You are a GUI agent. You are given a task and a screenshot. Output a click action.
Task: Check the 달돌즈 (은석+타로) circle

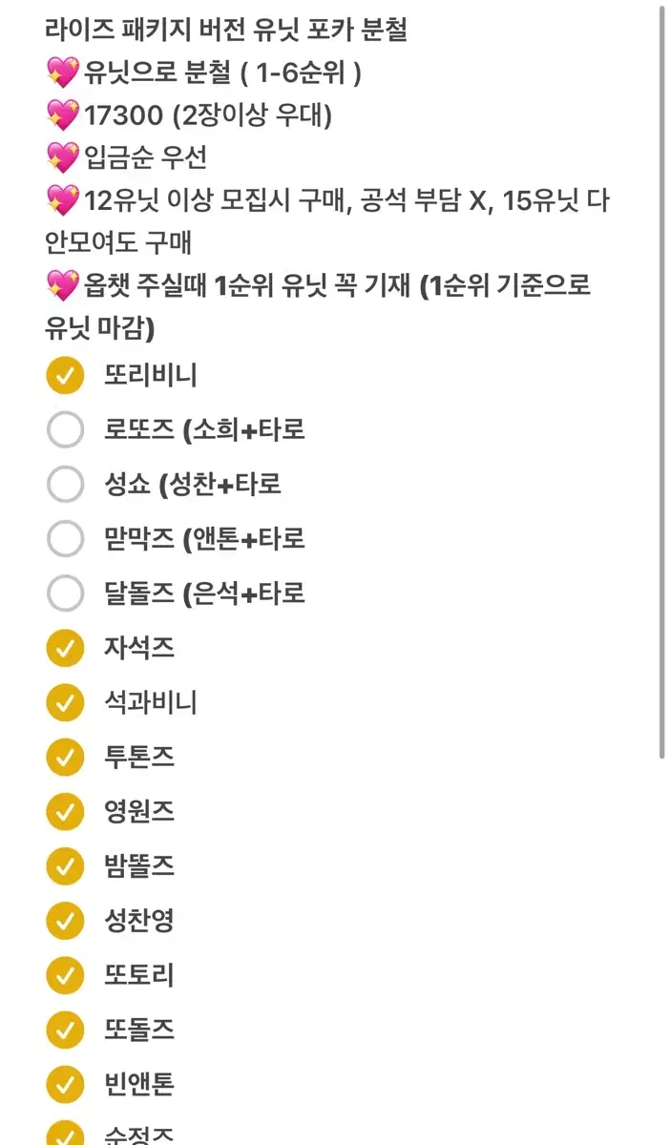[65, 593]
